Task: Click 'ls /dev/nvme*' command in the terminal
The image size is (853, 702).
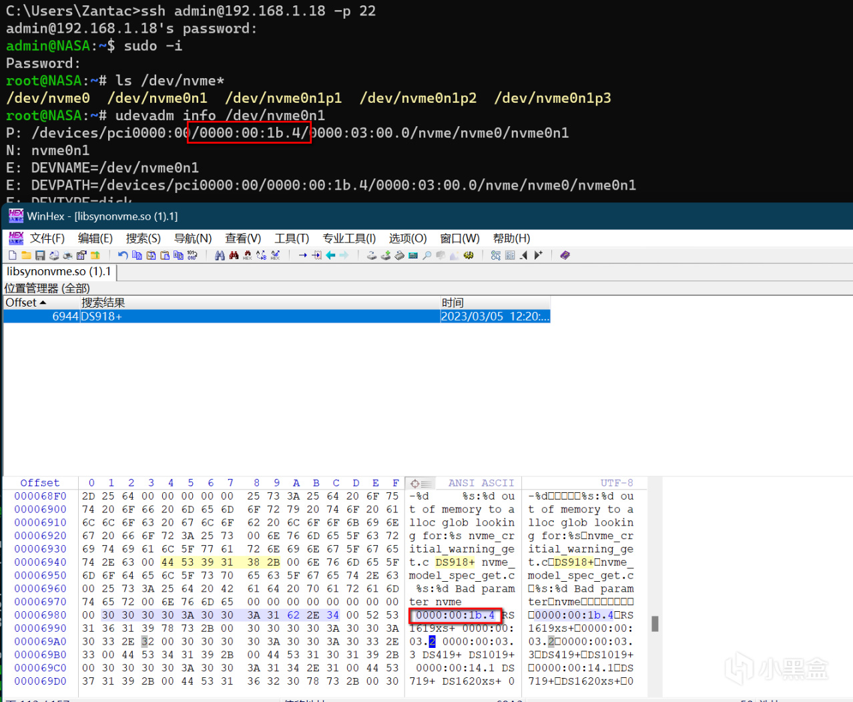Action: tap(170, 81)
